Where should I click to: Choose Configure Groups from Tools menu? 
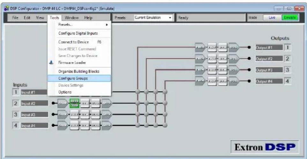pos(79,78)
